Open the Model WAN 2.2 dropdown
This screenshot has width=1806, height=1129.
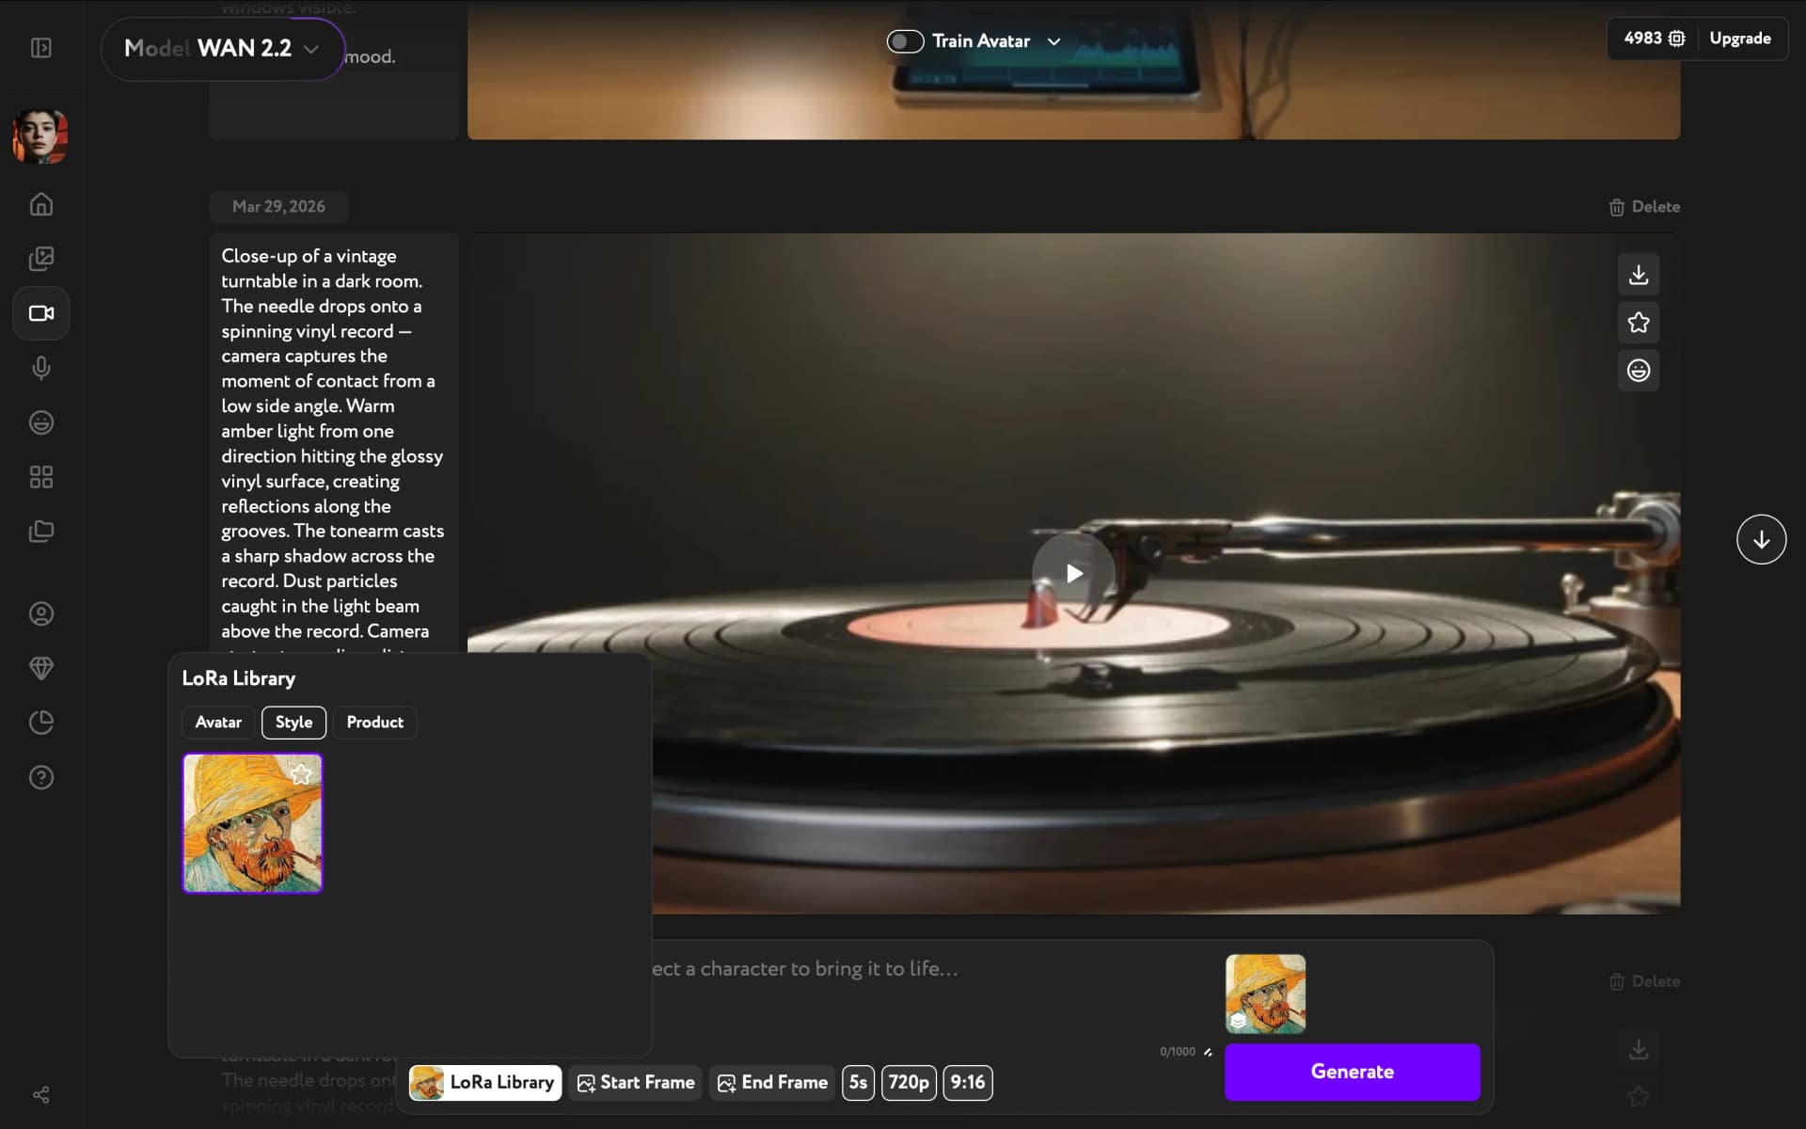pyautogui.click(x=222, y=49)
